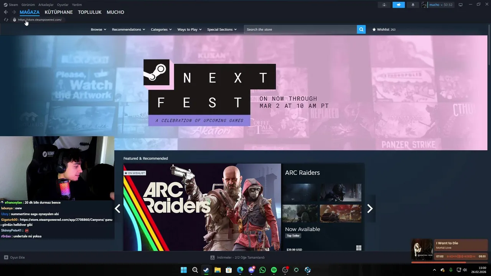Switch to the TOPLULUK tab
Screen dimensions: 491x276
(x=90, y=12)
